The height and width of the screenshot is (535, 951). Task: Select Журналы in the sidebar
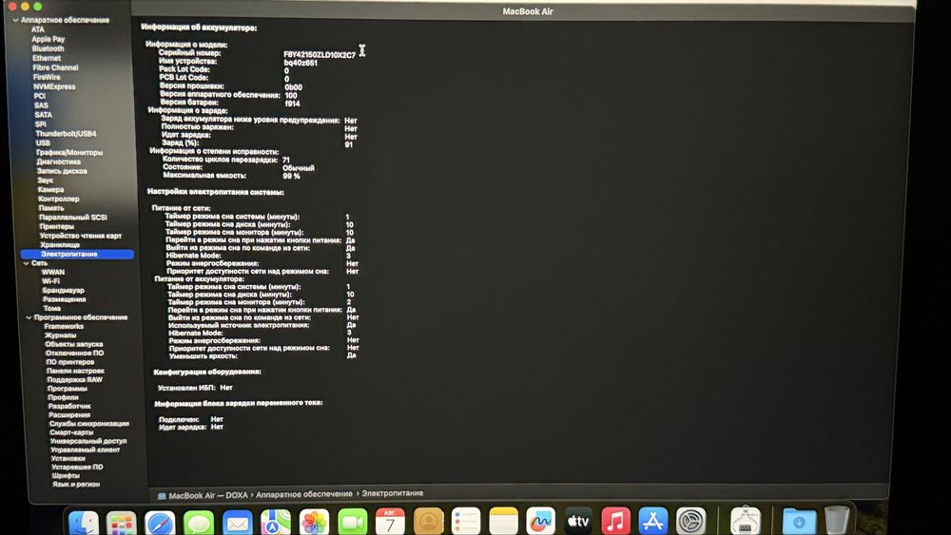tap(61, 335)
